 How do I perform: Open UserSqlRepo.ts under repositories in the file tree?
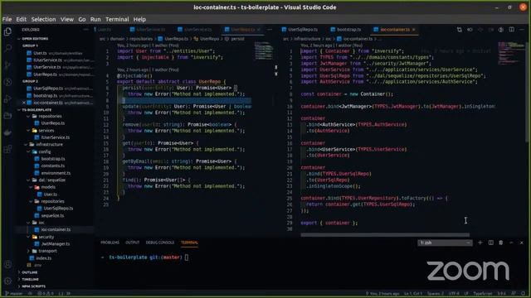tap(58, 209)
